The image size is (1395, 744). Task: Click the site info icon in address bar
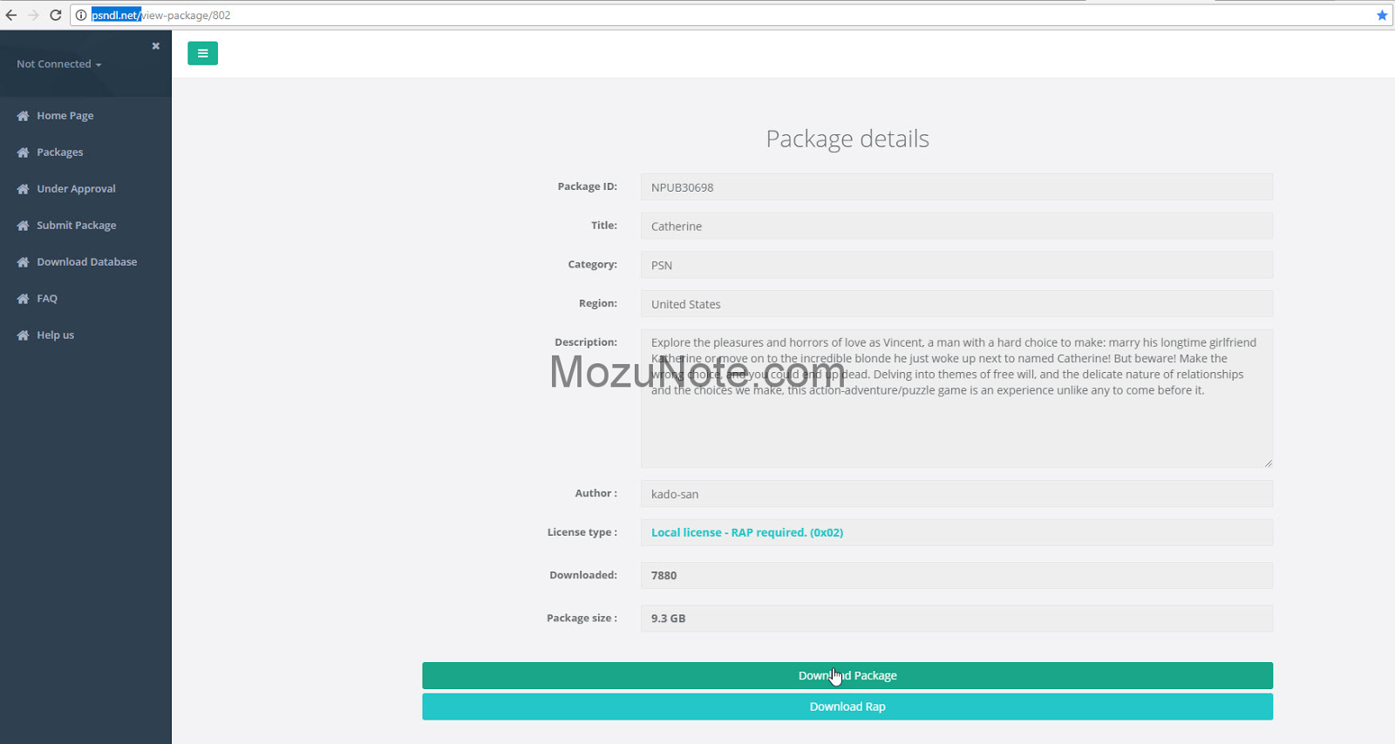81,15
